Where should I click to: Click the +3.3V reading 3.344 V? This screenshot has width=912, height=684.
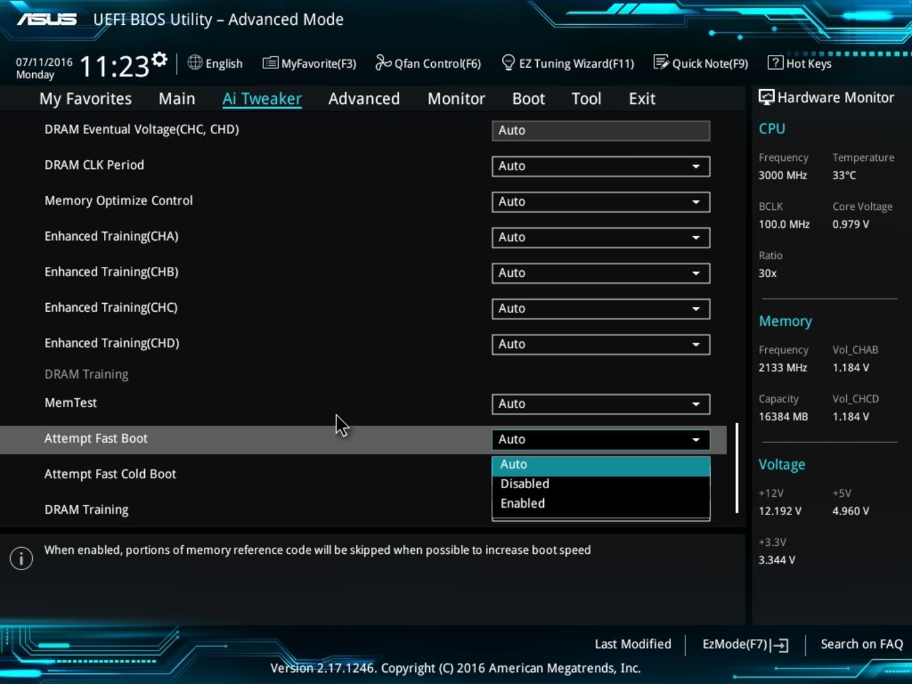coord(777,561)
